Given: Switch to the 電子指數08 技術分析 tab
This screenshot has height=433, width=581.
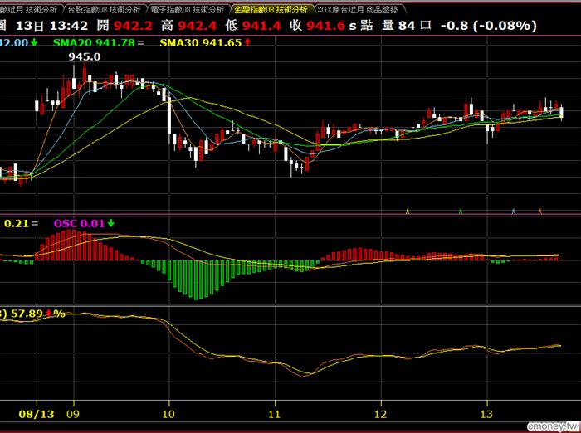Looking at the screenshot, I should point(188,9).
